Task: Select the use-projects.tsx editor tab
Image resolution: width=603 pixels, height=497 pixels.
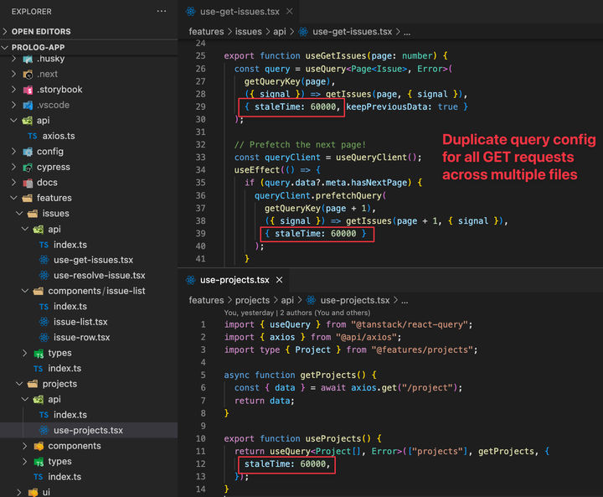Action: [x=234, y=280]
